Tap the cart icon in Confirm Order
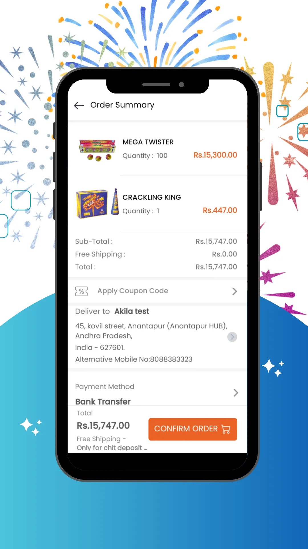 (226, 429)
